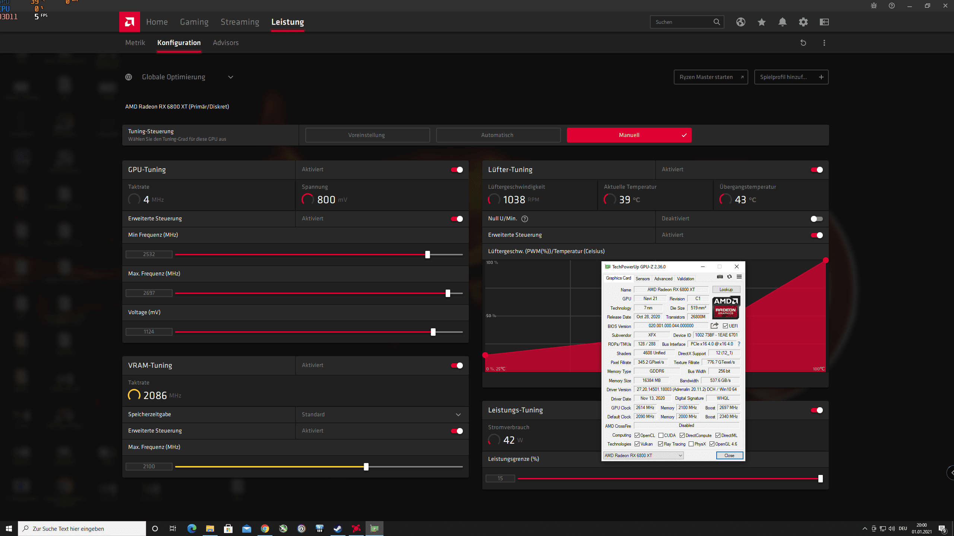954x536 pixels.
Task: Toggle UEFI checkbox in GPU-Z
Action: 725,326
